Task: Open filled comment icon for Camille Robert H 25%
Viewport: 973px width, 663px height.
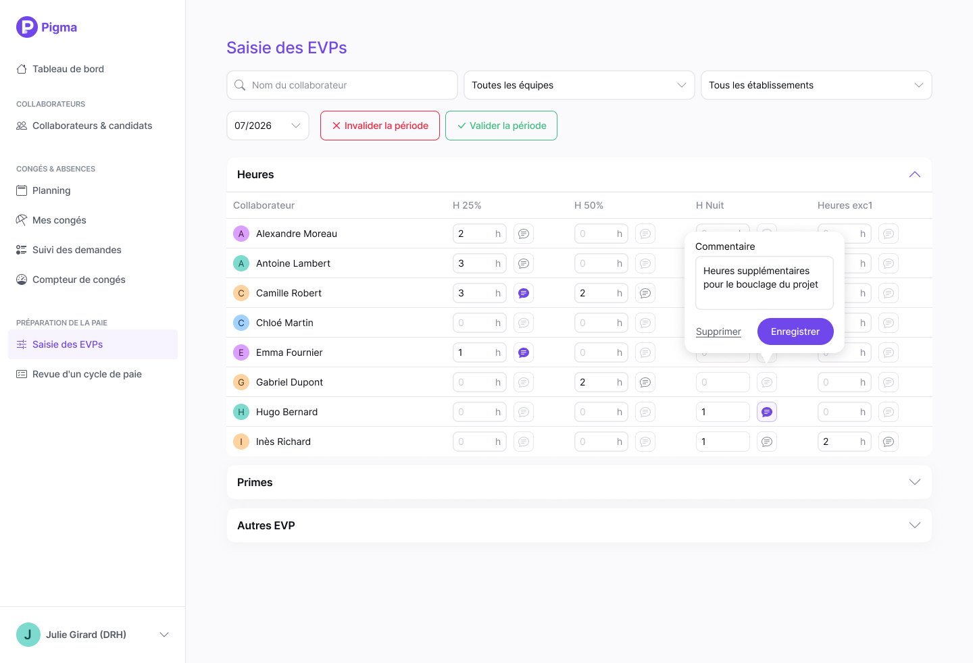Action: point(524,293)
